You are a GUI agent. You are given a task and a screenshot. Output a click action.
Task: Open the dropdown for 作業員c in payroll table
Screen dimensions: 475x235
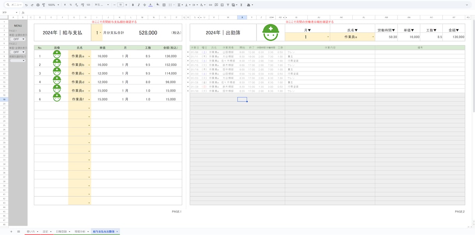pos(89,74)
